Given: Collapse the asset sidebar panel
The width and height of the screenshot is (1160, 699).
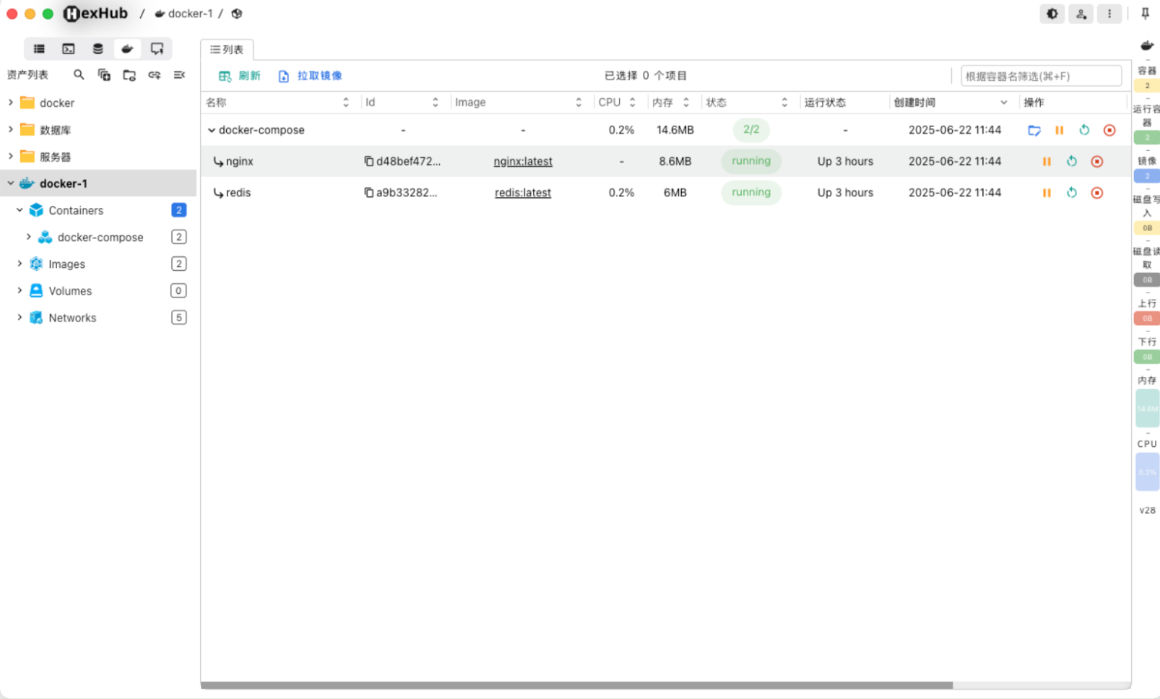Looking at the screenshot, I should tap(179, 74).
